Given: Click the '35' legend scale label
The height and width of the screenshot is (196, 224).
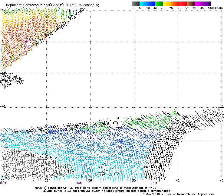Looking at the screenshot, I should (x=186, y=8).
